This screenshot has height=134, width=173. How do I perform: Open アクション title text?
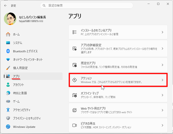tap(86, 78)
